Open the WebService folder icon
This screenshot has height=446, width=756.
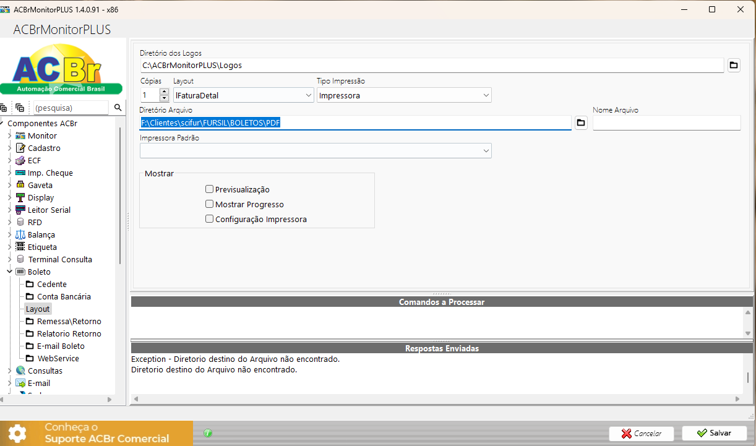pos(30,358)
